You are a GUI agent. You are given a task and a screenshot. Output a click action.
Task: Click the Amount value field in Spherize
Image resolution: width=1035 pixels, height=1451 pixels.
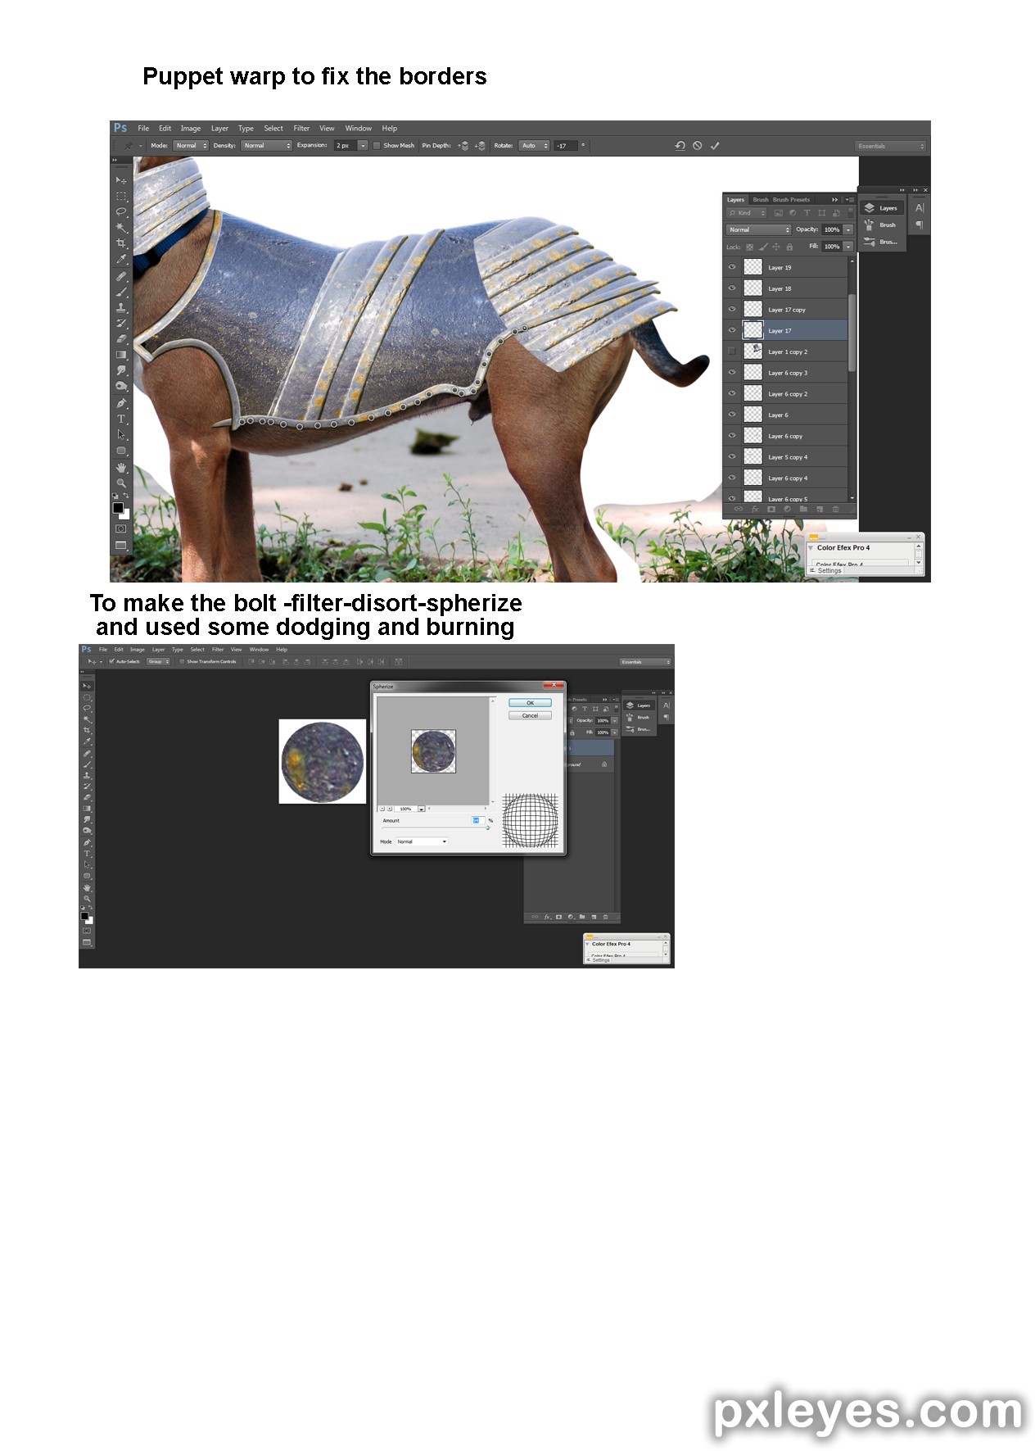point(478,820)
